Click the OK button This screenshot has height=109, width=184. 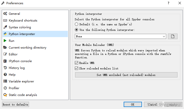click(133, 104)
